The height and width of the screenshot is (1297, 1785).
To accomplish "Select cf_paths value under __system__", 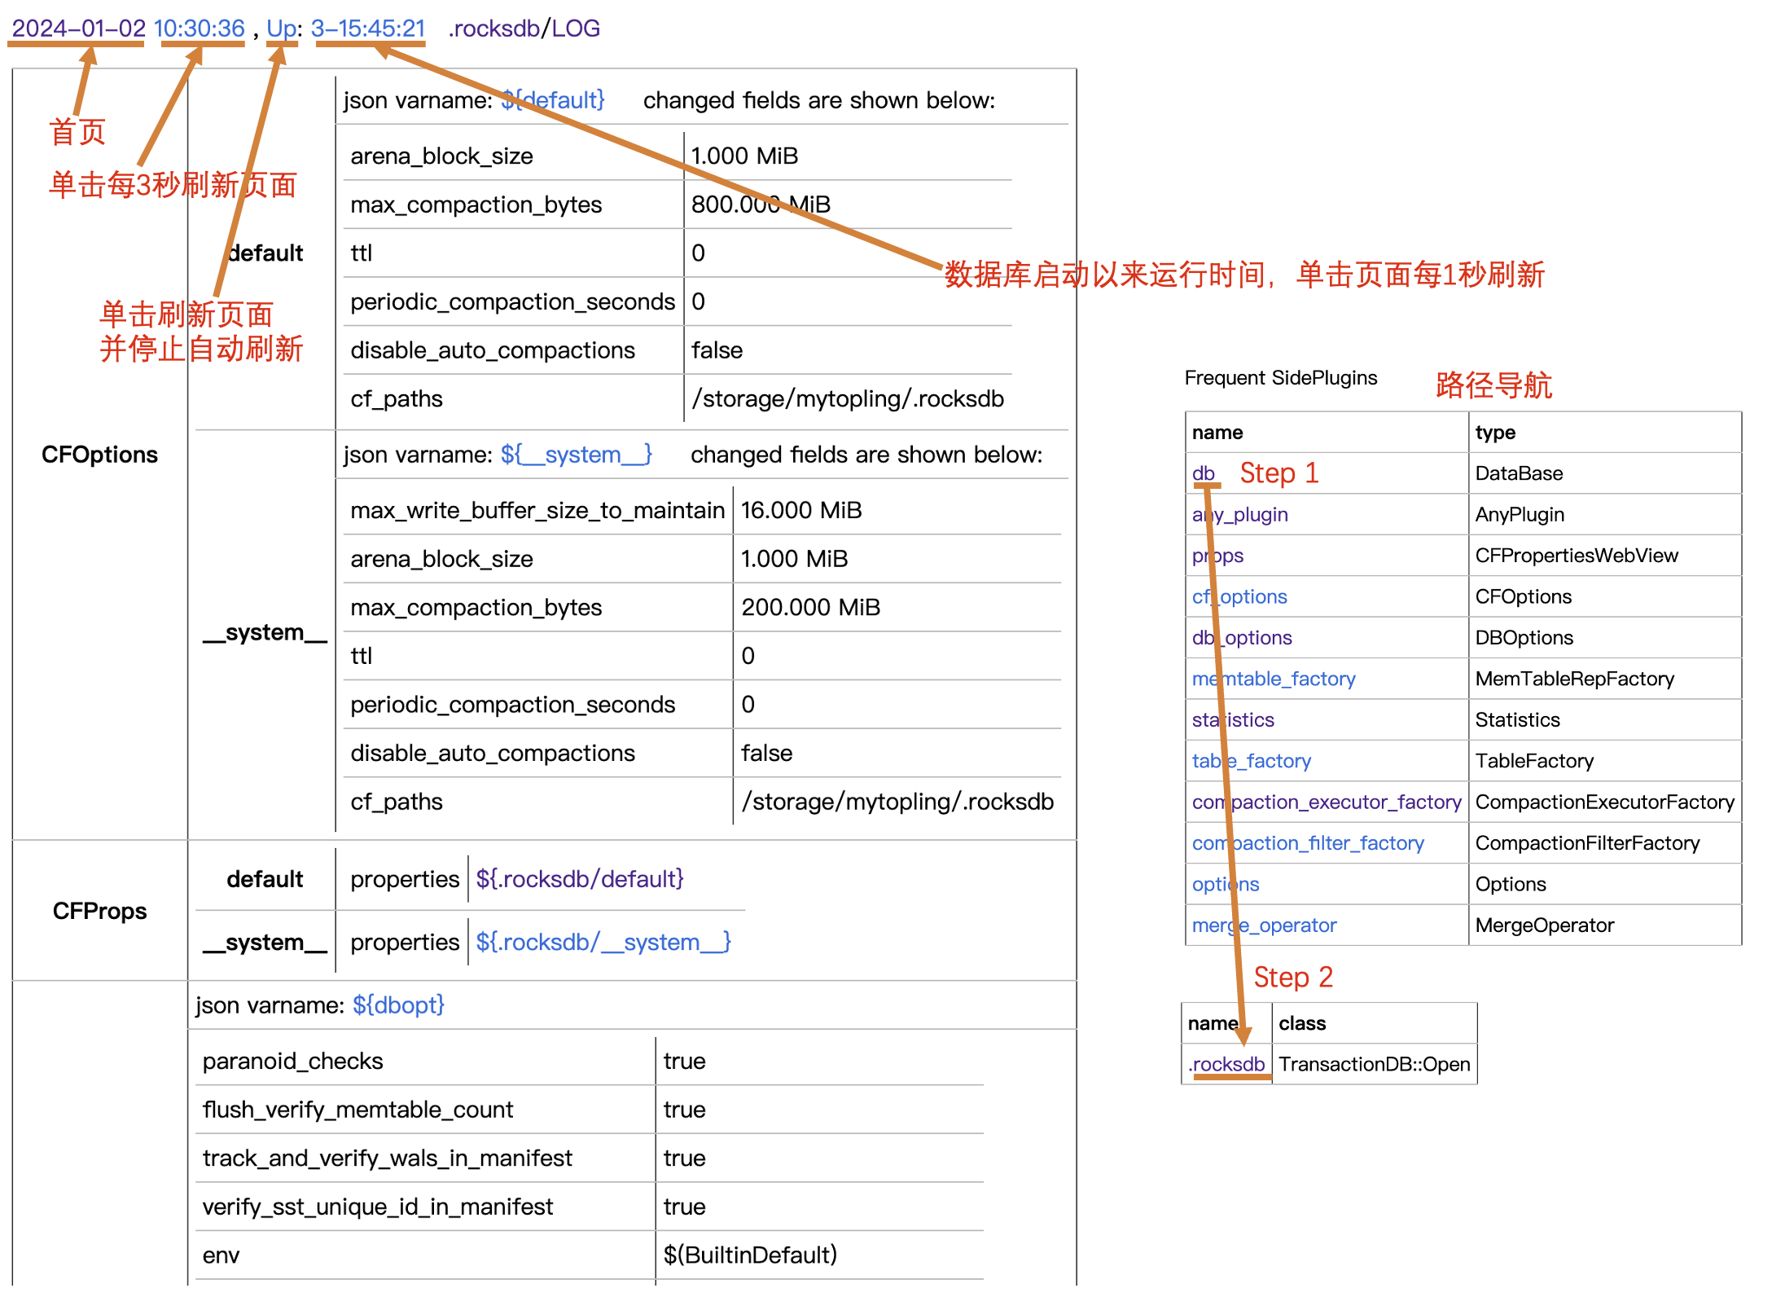I will click(x=897, y=802).
